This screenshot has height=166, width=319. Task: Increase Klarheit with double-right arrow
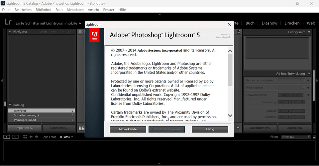[301, 111]
